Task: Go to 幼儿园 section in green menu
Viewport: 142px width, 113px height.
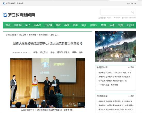Action: [18, 25]
